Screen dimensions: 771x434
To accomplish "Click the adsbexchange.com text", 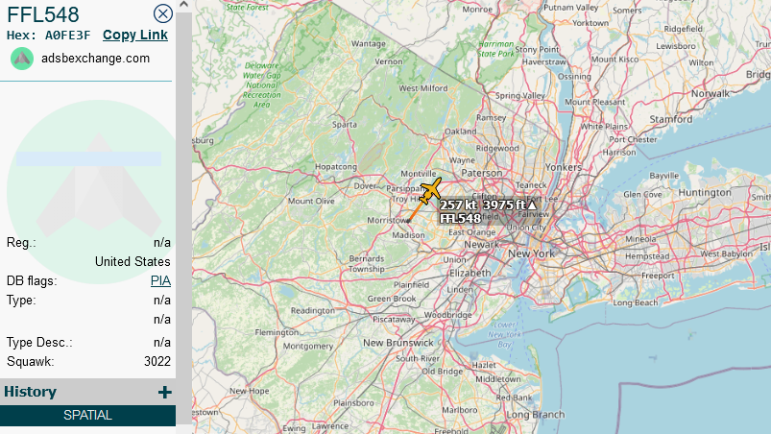I will click(x=95, y=59).
